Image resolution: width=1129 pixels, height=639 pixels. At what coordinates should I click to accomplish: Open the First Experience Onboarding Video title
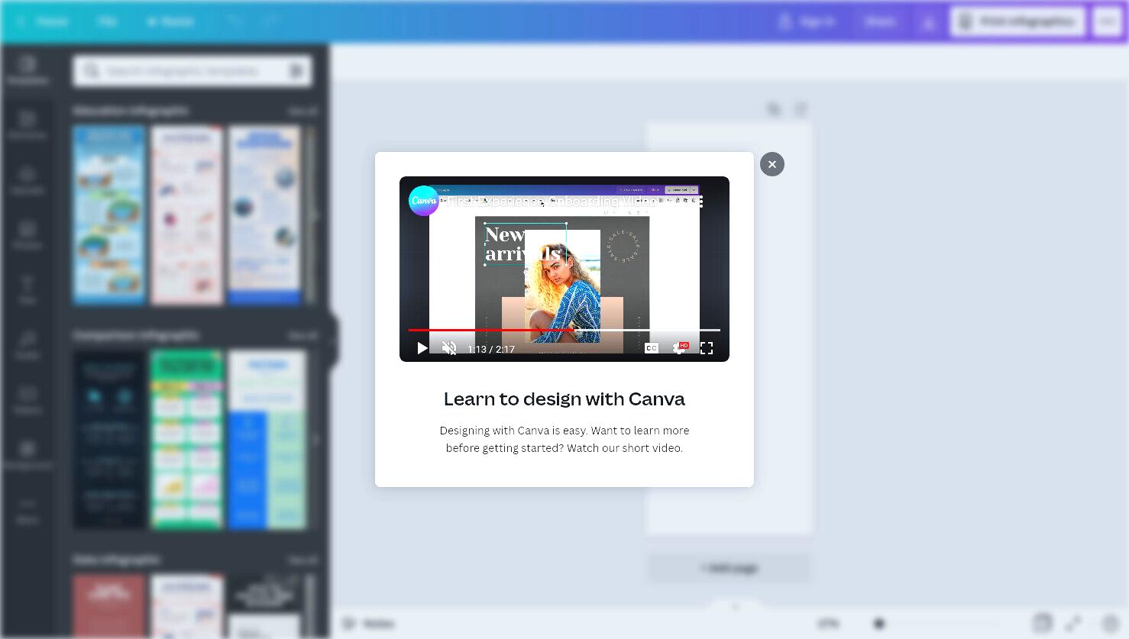point(552,202)
